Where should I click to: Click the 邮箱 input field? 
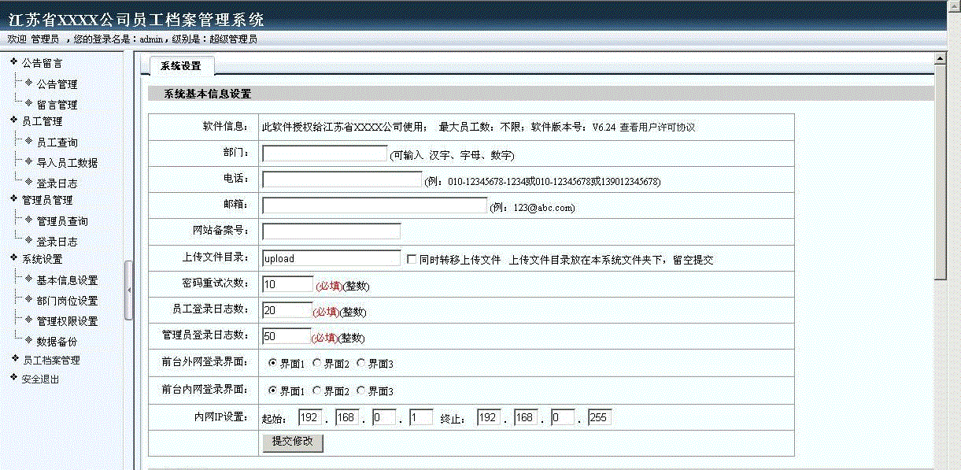click(x=375, y=205)
